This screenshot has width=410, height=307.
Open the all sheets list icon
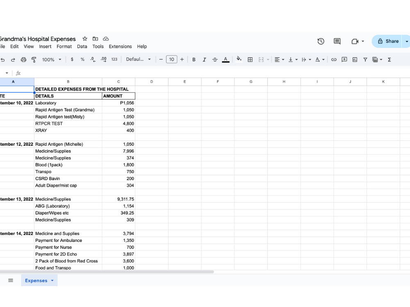pyautogui.click(x=11, y=280)
